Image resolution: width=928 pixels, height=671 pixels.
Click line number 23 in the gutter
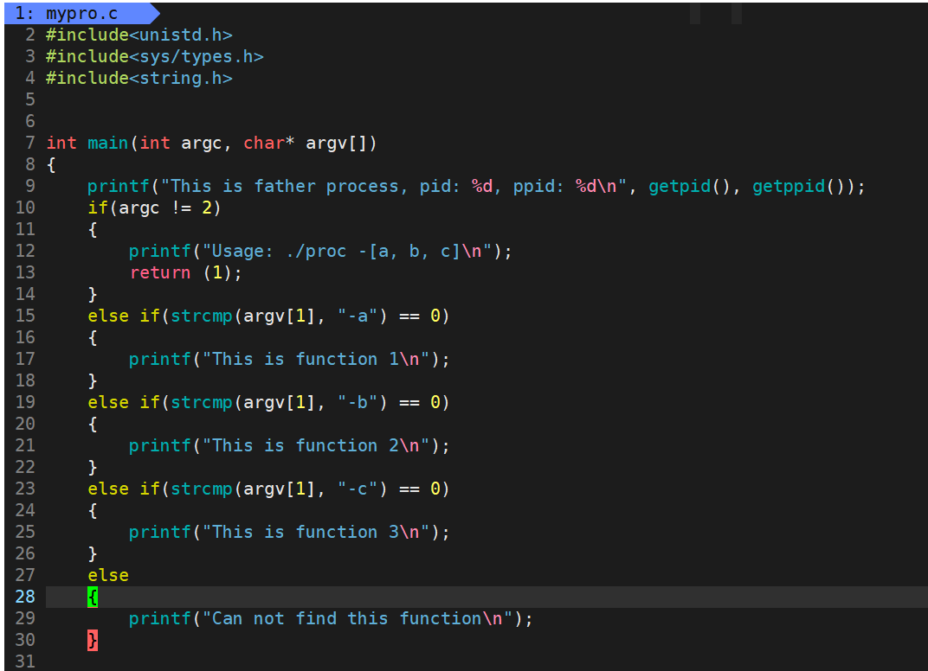tap(25, 489)
